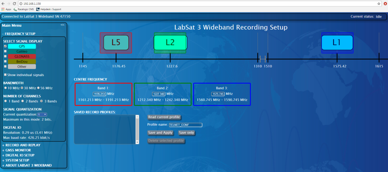This screenshot has height=172, width=388.
Task: Enable the GLONASS signal display checkbox
Action: pyautogui.click(x=5, y=56)
